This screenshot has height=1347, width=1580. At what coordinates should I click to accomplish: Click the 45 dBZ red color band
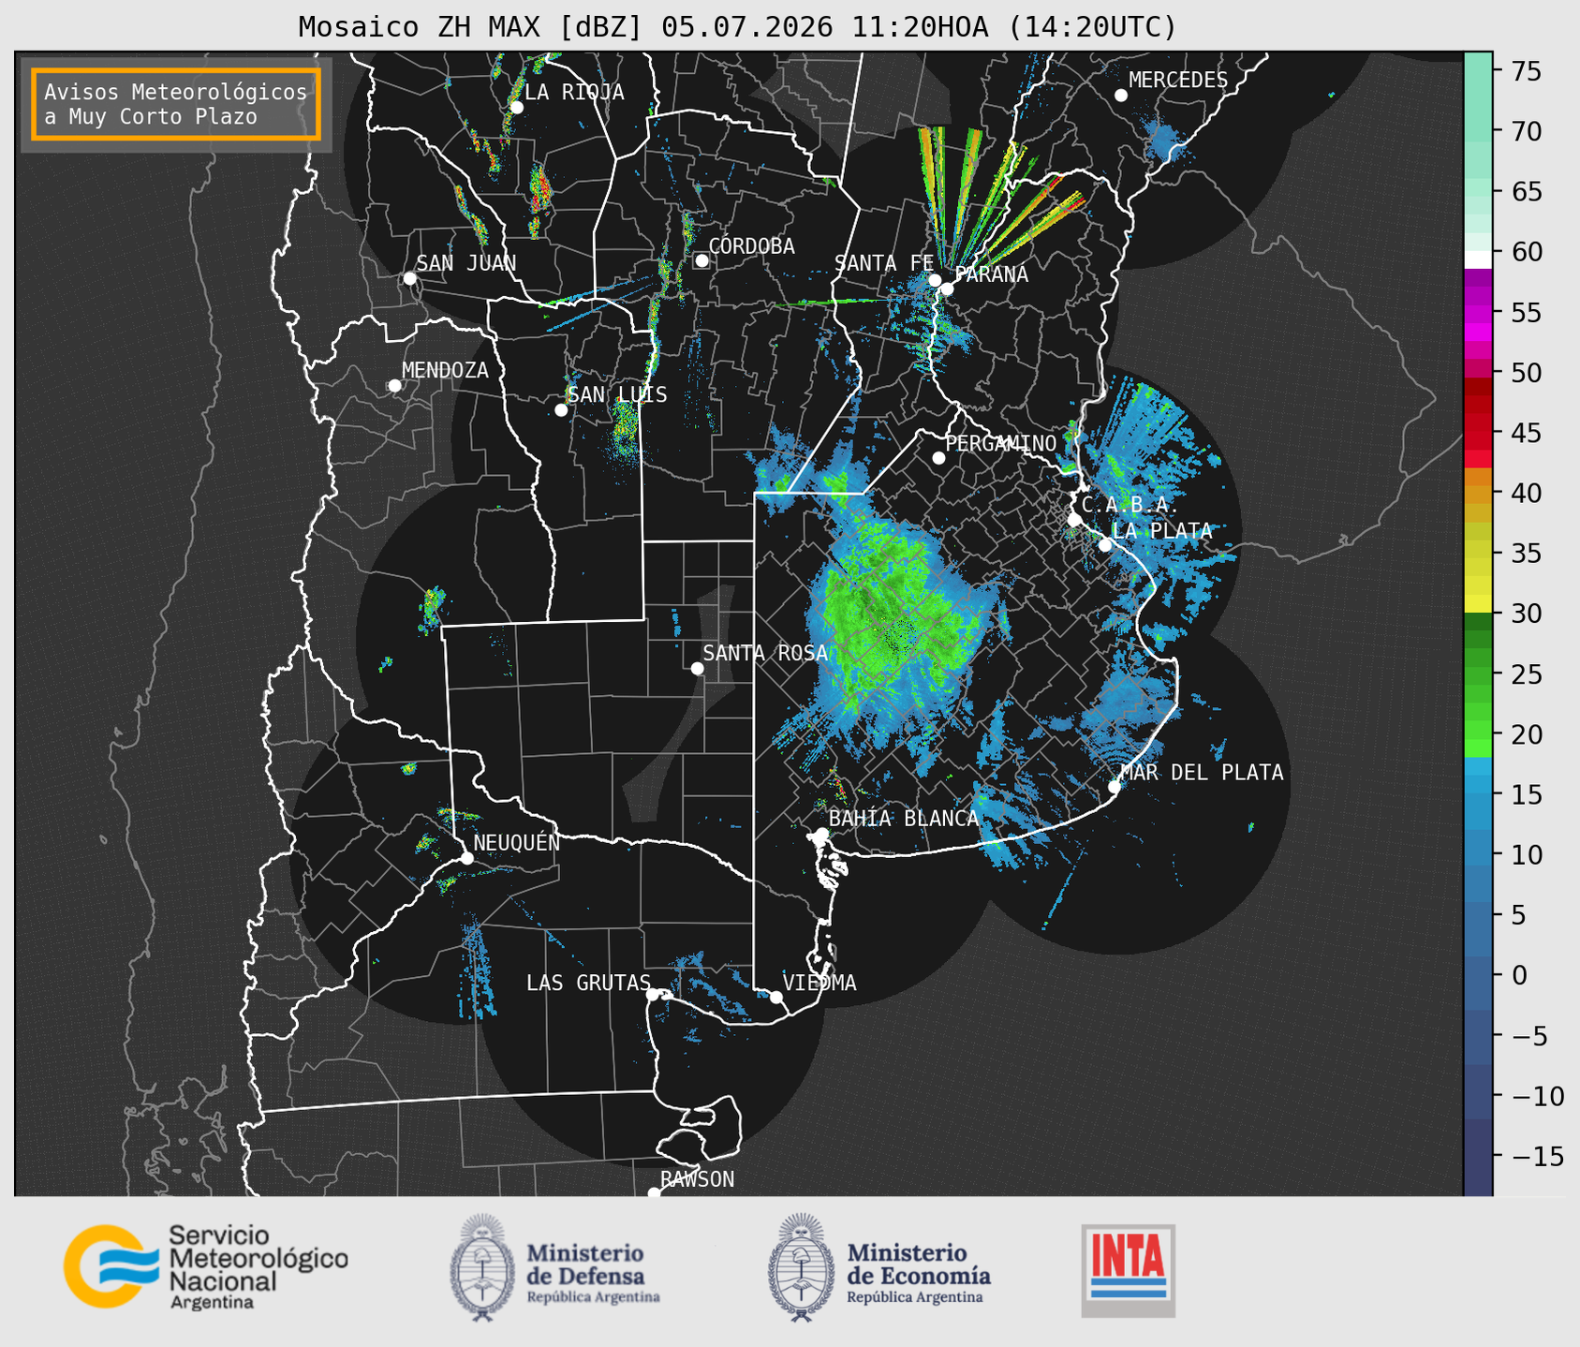coord(1478,434)
